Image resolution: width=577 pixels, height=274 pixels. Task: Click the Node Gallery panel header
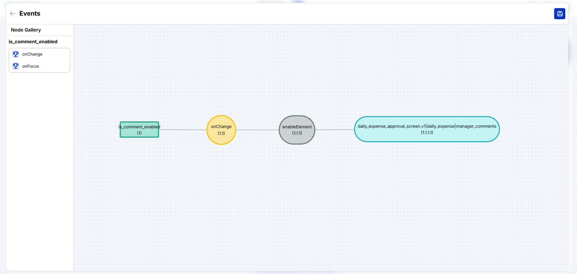click(26, 30)
